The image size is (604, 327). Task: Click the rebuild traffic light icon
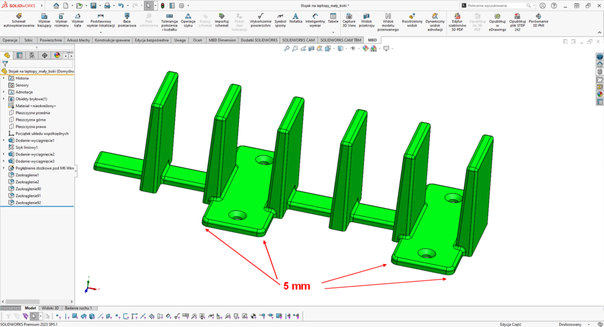(x=163, y=5)
